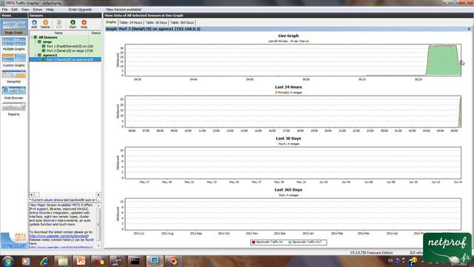Viewport: 474px width, 267px height.
Task: Open the File menu
Action: [4, 10]
